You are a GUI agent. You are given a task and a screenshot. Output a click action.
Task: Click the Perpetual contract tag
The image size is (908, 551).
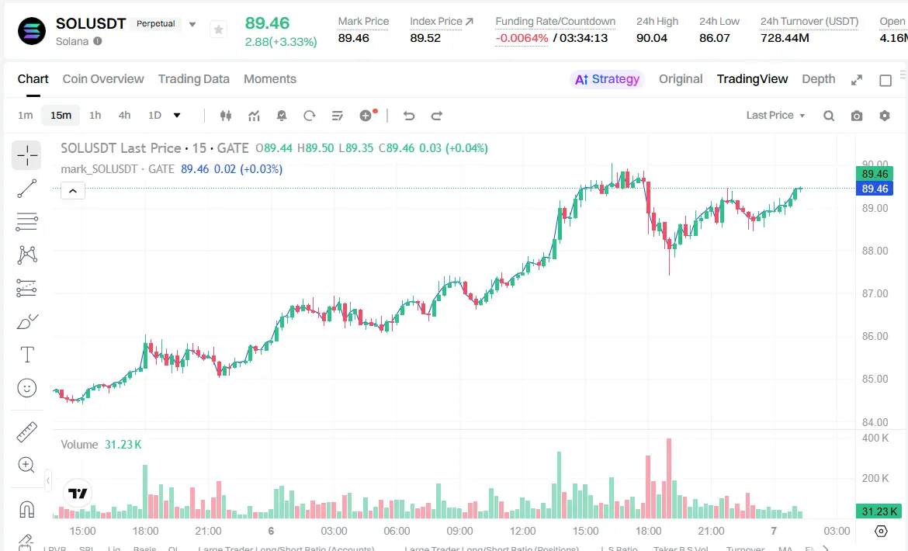pyautogui.click(x=155, y=24)
